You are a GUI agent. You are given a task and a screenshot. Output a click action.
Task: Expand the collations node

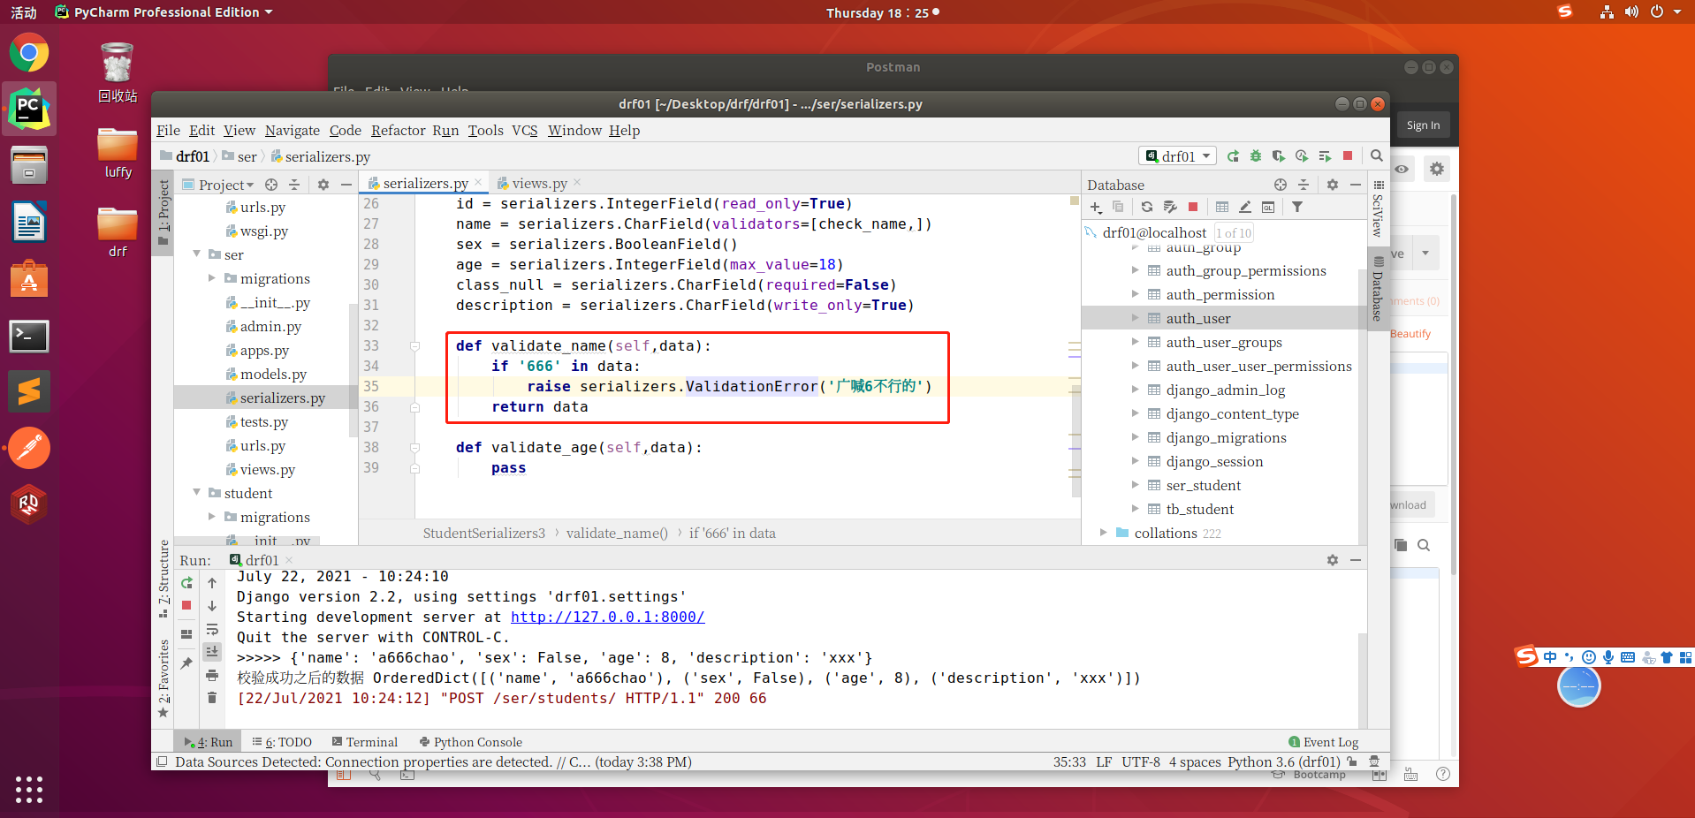tap(1104, 533)
